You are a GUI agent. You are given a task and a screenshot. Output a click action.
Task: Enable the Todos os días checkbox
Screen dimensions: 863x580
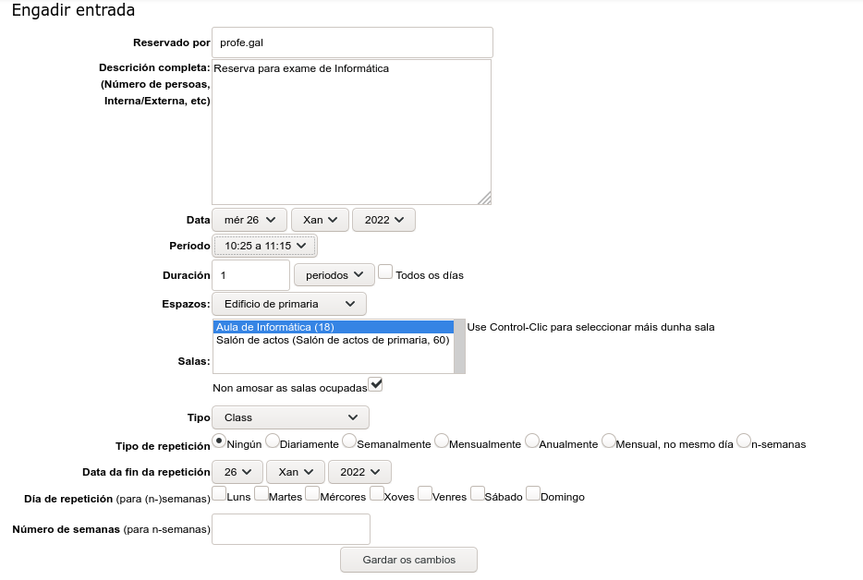click(386, 272)
